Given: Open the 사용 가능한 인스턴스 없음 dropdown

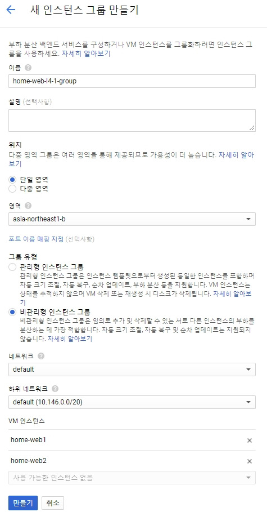Looking at the screenshot, I should pyautogui.click(x=132, y=478).
